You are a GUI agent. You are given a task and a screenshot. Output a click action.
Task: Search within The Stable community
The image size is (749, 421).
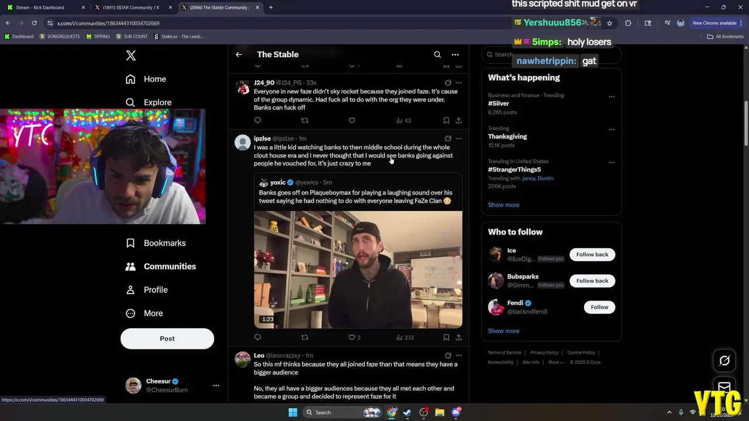[x=437, y=54]
